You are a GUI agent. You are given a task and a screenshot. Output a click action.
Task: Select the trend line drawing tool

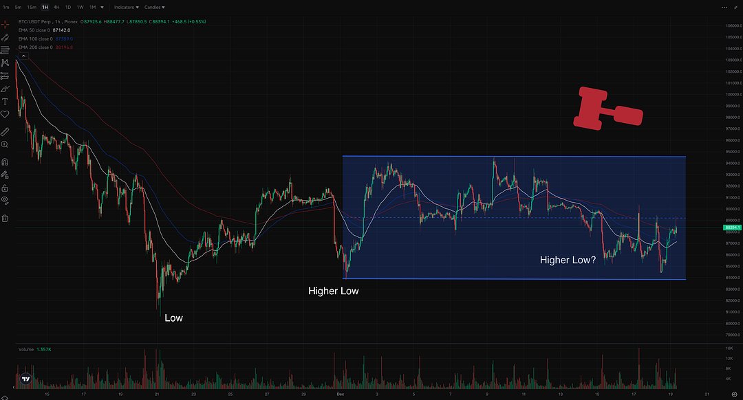tap(5, 37)
